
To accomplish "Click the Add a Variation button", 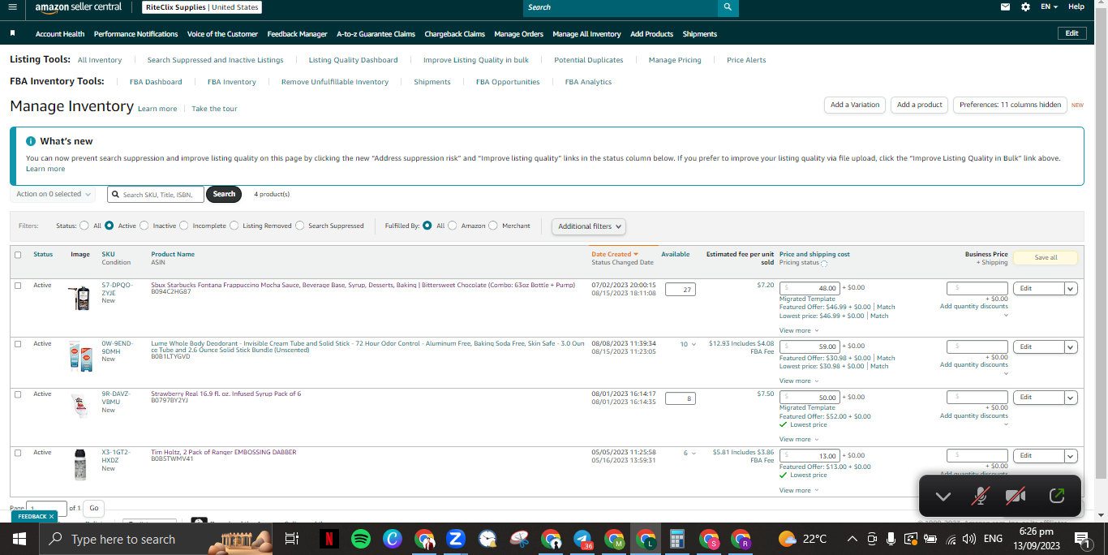I will pos(854,105).
